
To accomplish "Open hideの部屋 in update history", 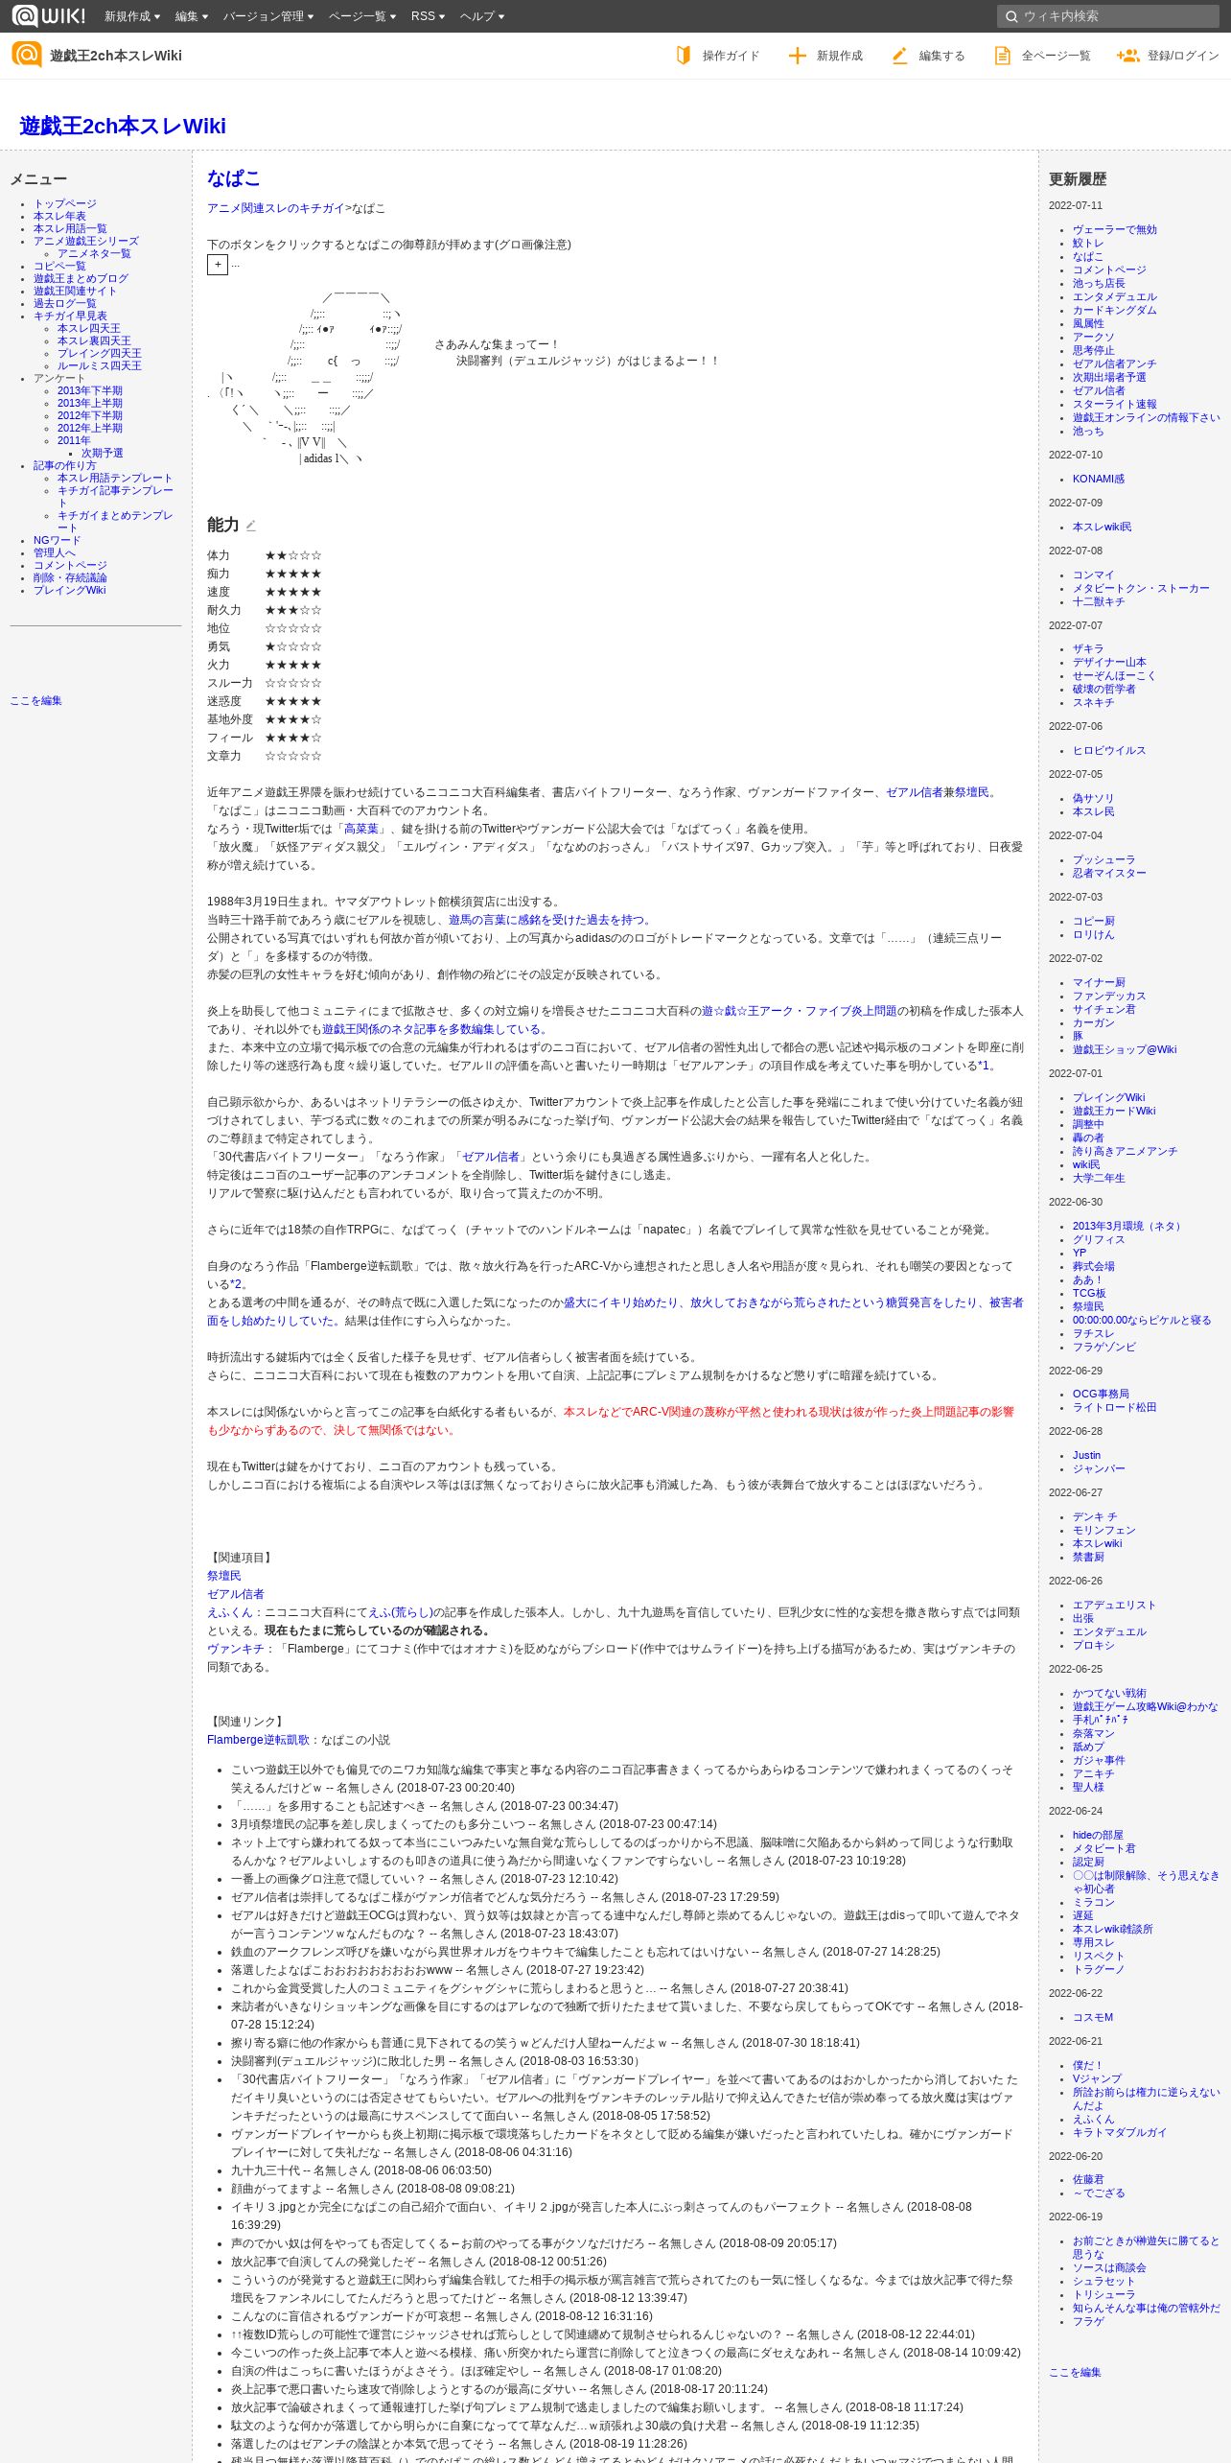I will coord(1098,1836).
